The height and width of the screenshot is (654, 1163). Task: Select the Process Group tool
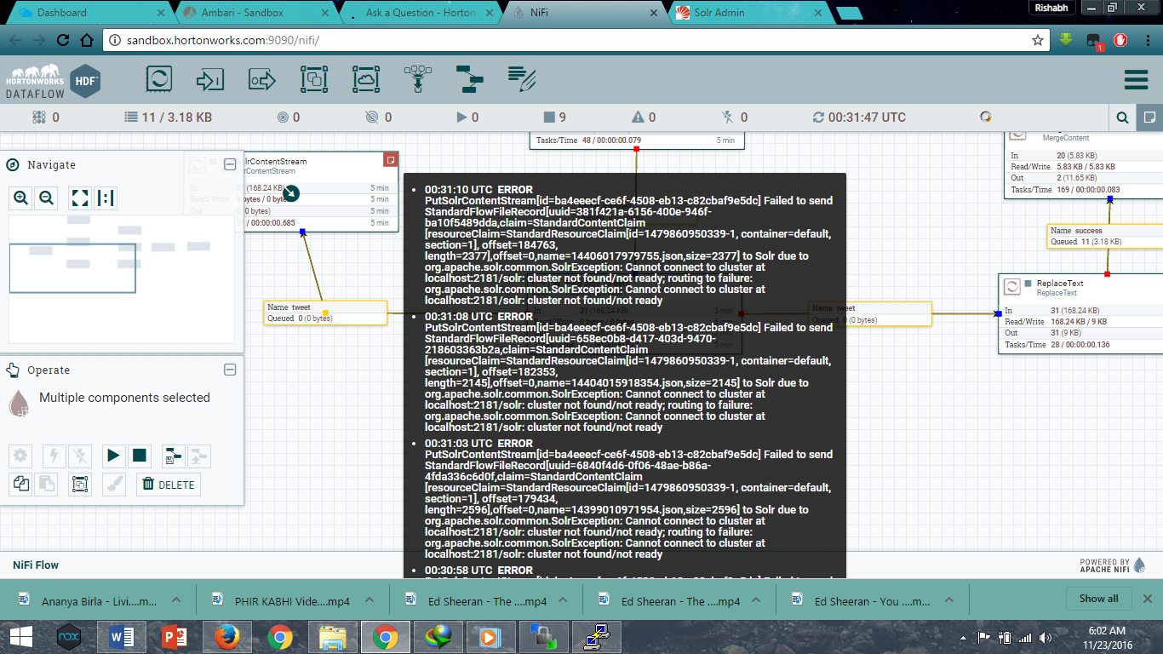point(314,79)
